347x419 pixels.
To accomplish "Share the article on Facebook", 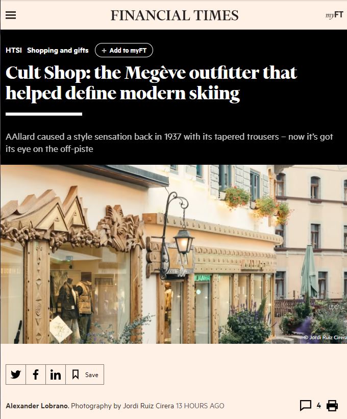I will [x=36, y=374].
